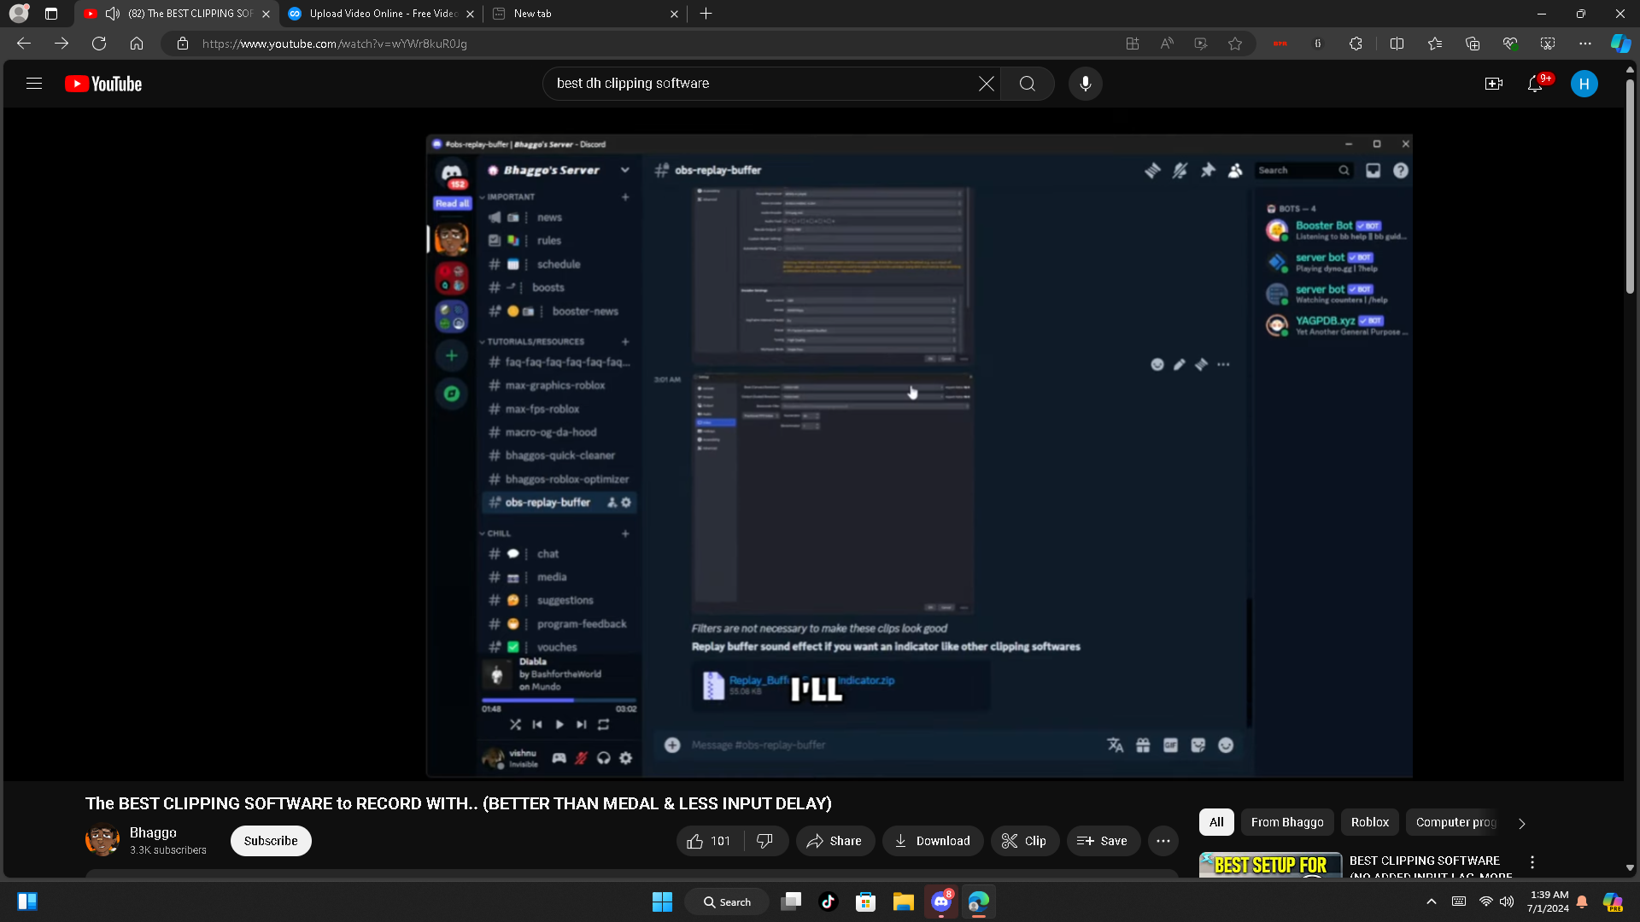Open the YouTube Create video menu
1640x922 pixels.
[1494, 84]
